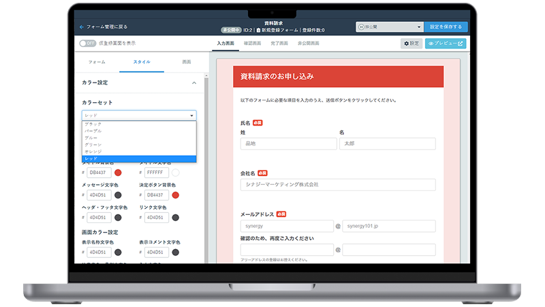Click the 会社名 input field

(338, 185)
